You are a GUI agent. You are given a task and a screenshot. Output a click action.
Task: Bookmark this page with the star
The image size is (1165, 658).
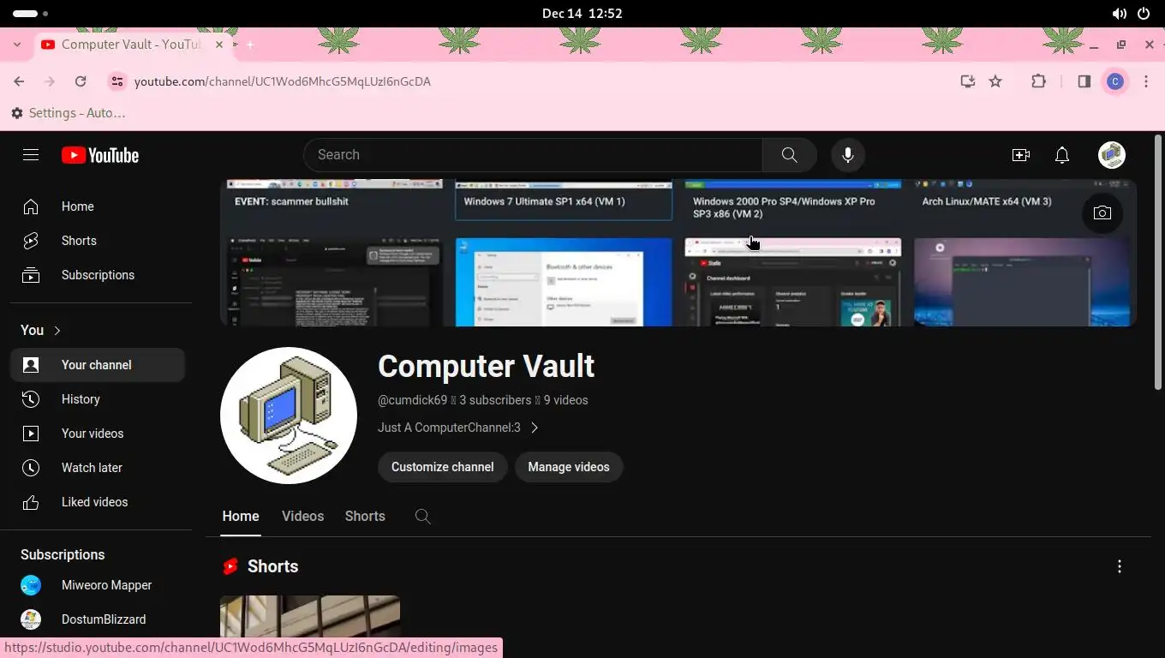[x=995, y=81]
